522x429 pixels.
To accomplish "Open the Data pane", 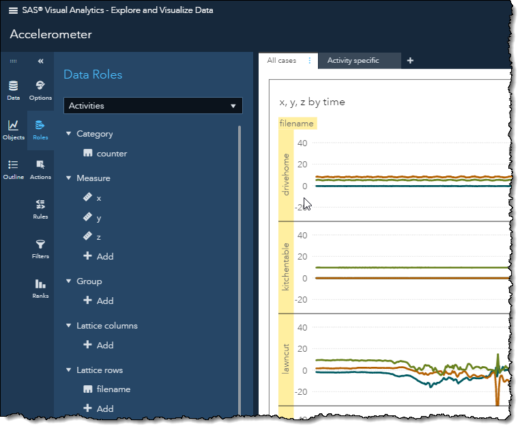I will click(x=14, y=90).
